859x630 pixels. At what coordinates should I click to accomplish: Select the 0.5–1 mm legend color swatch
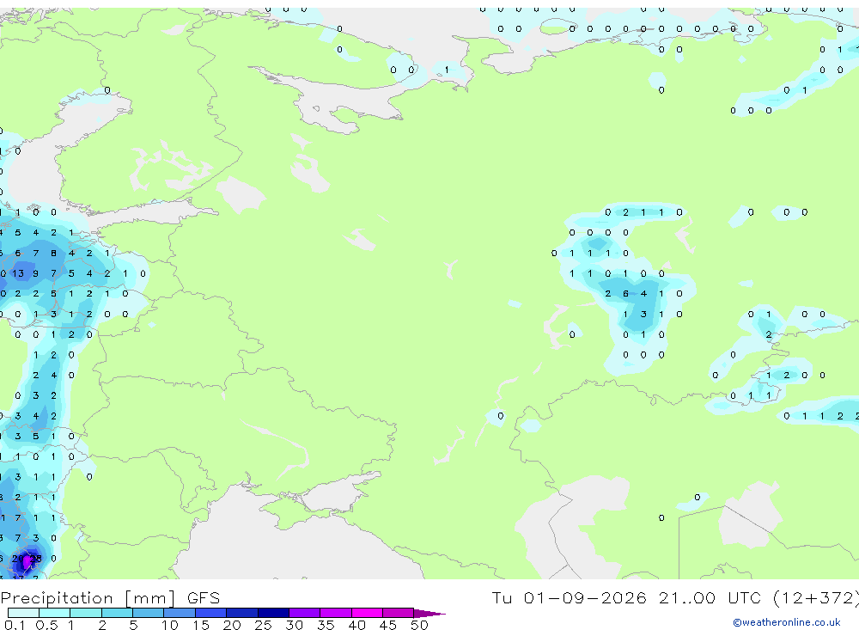pyautogui.click(x=54, y=613)
